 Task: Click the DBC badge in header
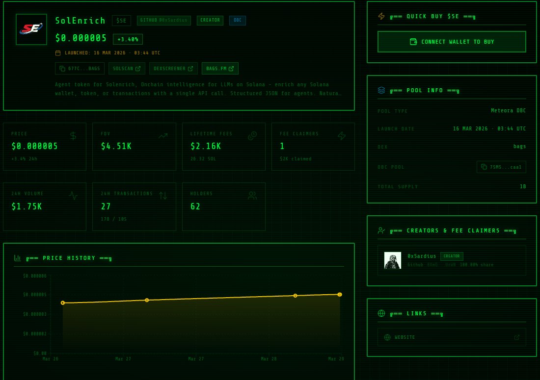[x=238, y=20]
